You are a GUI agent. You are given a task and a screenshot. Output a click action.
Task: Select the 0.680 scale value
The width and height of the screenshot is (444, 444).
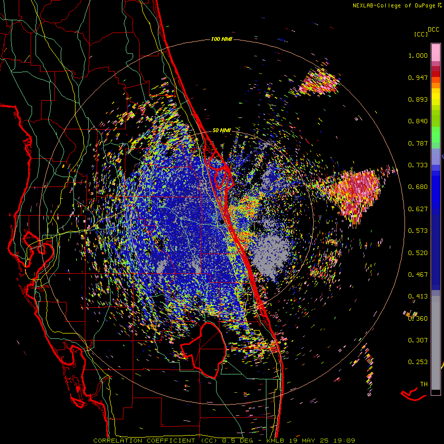pyautogui.click(x=418, y=187)
